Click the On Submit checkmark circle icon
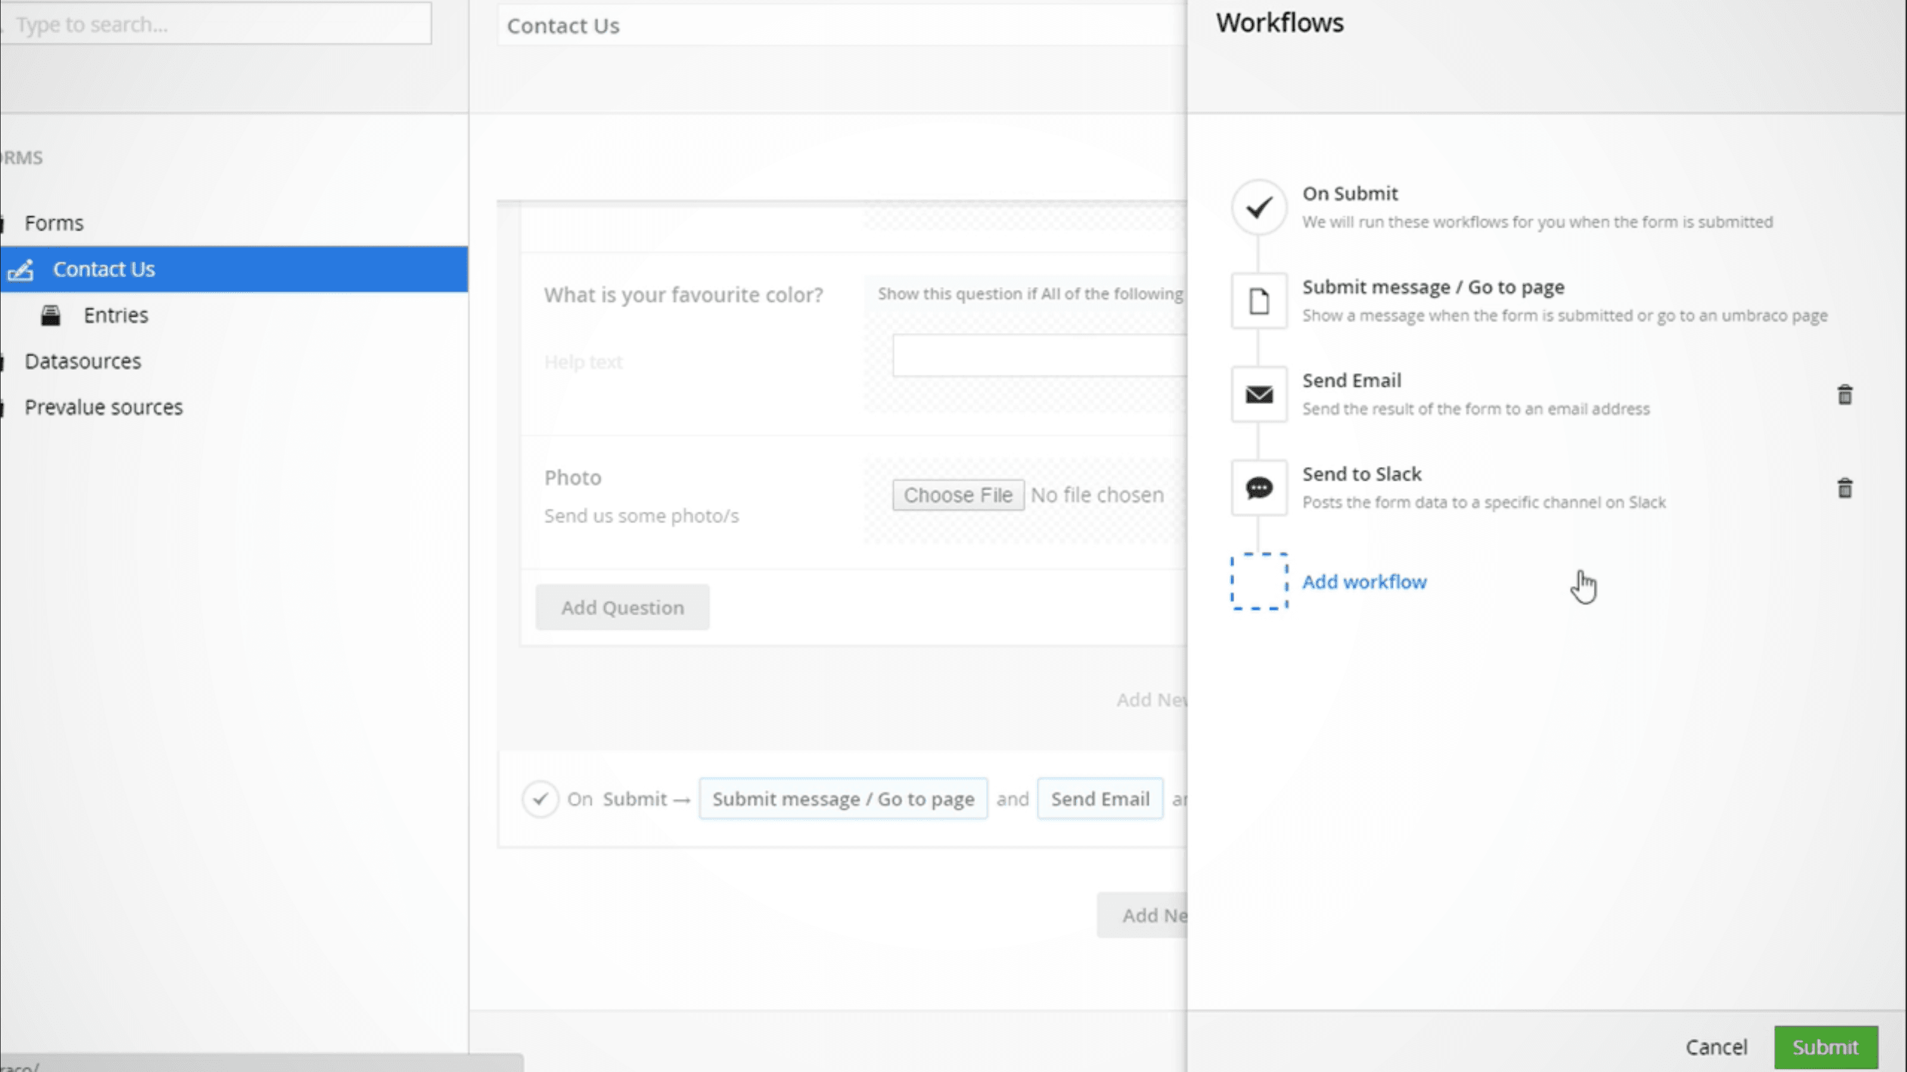Image resolution: width=1907 pixels, height=1072 pixels. (x=1259, y=207)
